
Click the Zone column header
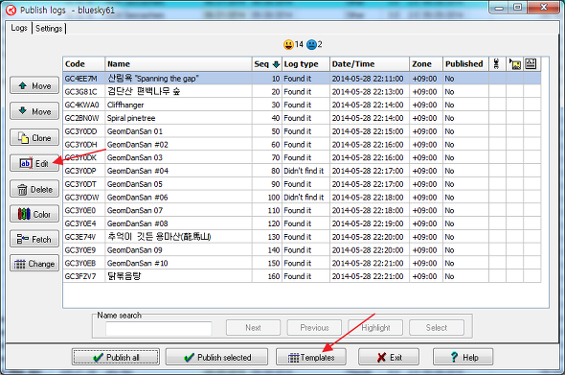426,64
